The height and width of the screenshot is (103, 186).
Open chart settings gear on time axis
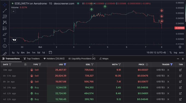point(180,47)
